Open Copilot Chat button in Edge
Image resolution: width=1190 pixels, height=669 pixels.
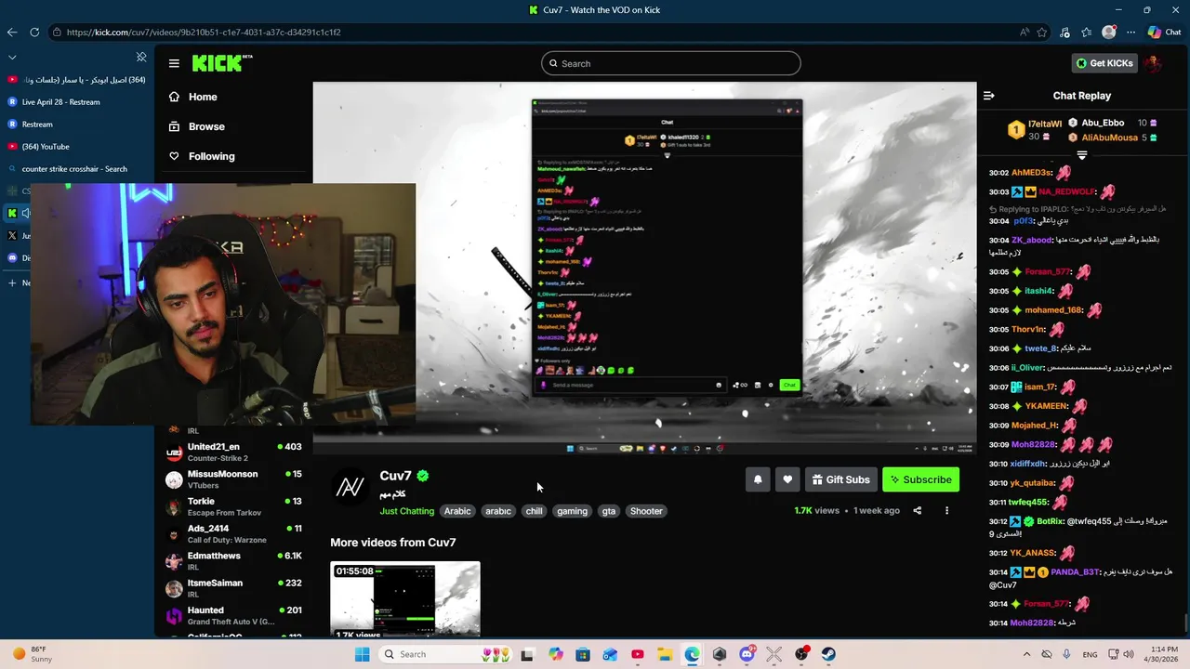[x=1164, y=32]
